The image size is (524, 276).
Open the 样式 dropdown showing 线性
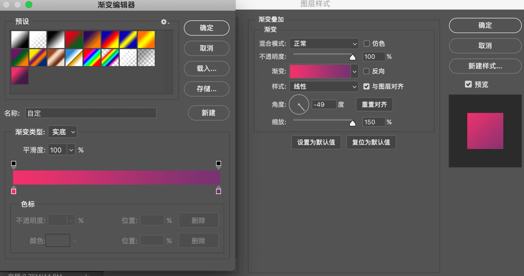click(324, 86)
